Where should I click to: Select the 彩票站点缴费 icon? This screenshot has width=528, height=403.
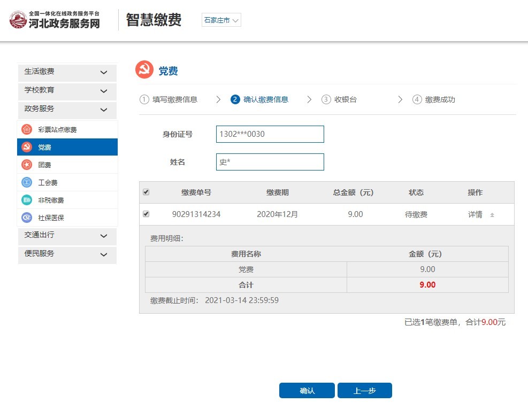coord(28,129)
